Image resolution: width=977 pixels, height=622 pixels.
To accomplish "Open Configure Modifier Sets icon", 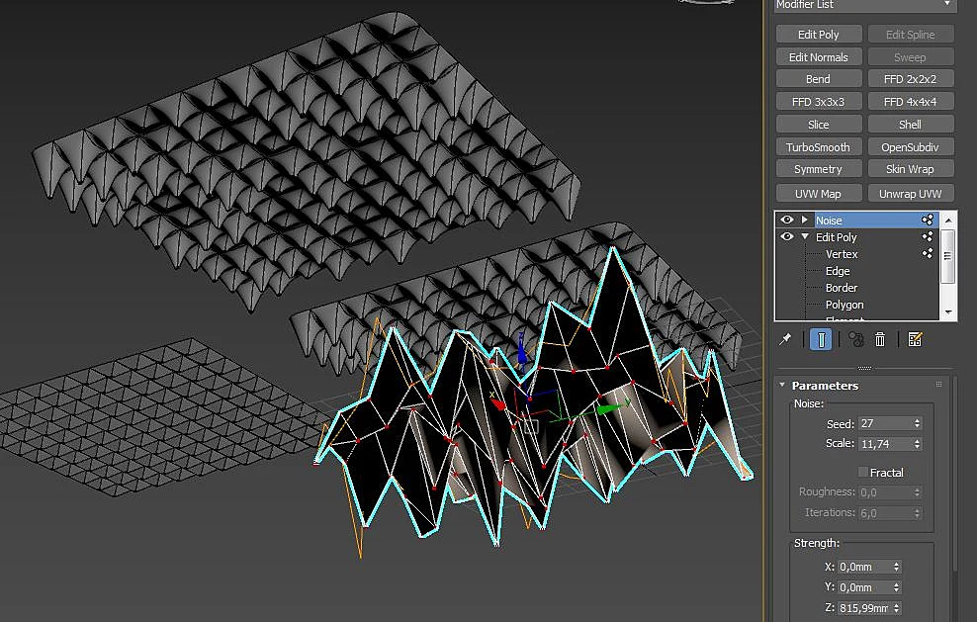I will coord(915,339).
